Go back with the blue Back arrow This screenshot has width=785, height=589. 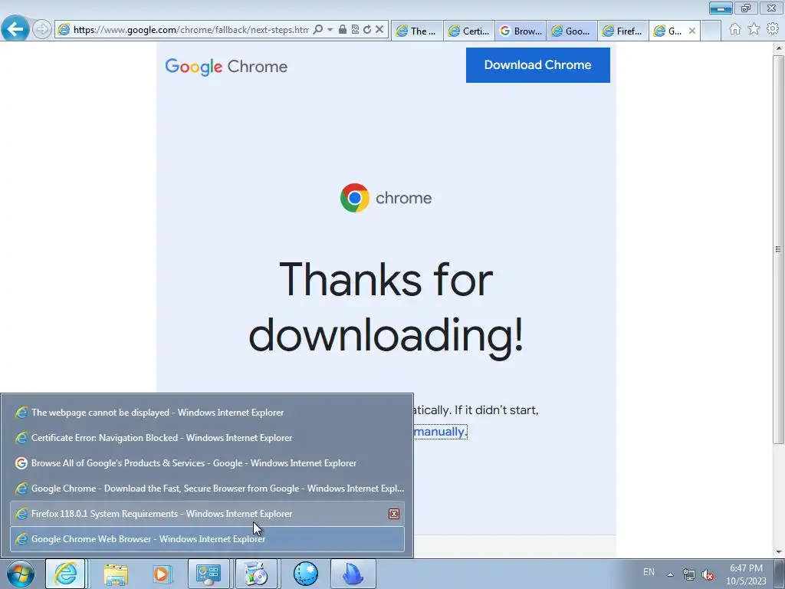[x=15, y=28]
